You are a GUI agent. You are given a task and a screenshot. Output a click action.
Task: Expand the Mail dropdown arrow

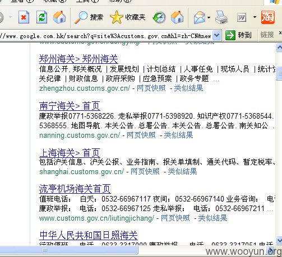[209, 17]
